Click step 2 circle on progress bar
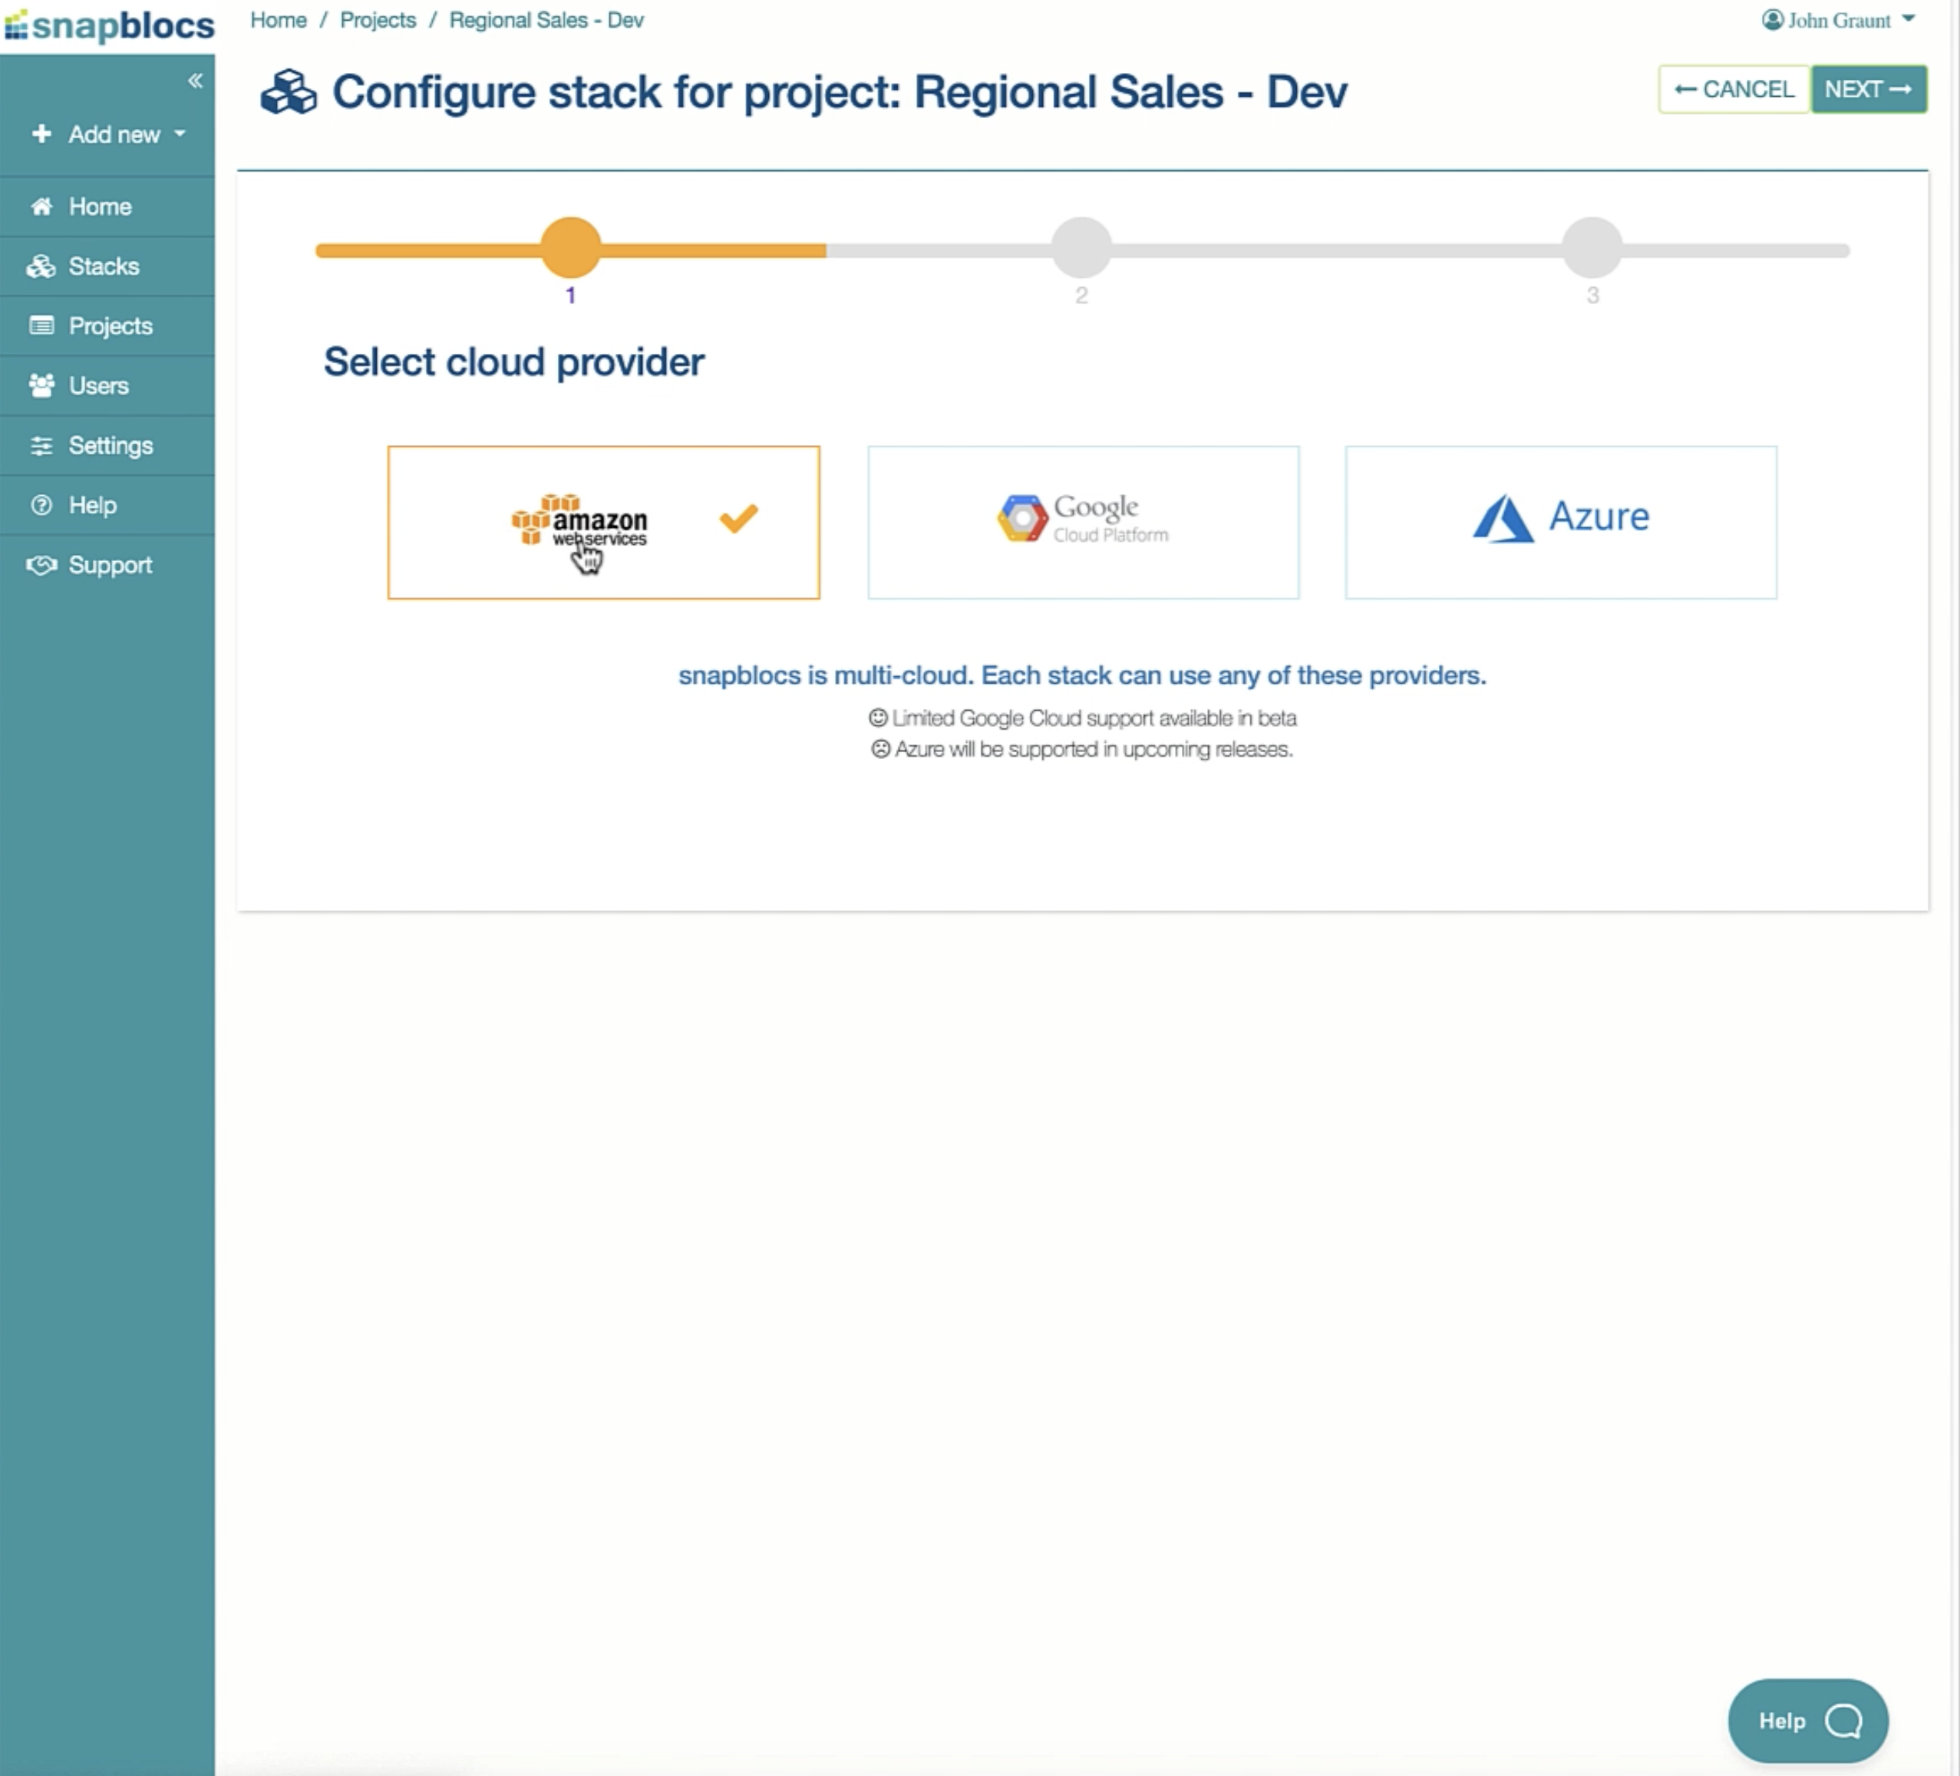 click(x=1081, y=248)
